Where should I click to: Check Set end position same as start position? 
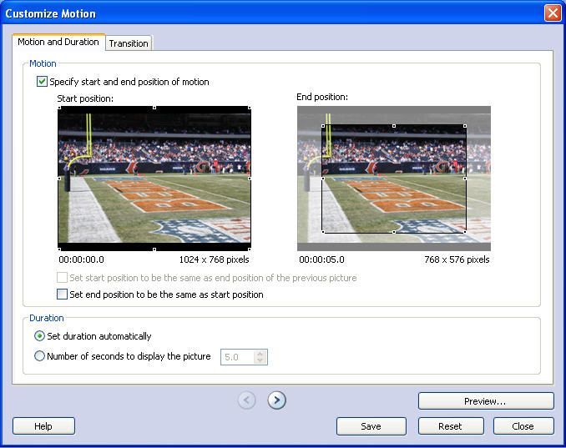click(x=62, y=294)
